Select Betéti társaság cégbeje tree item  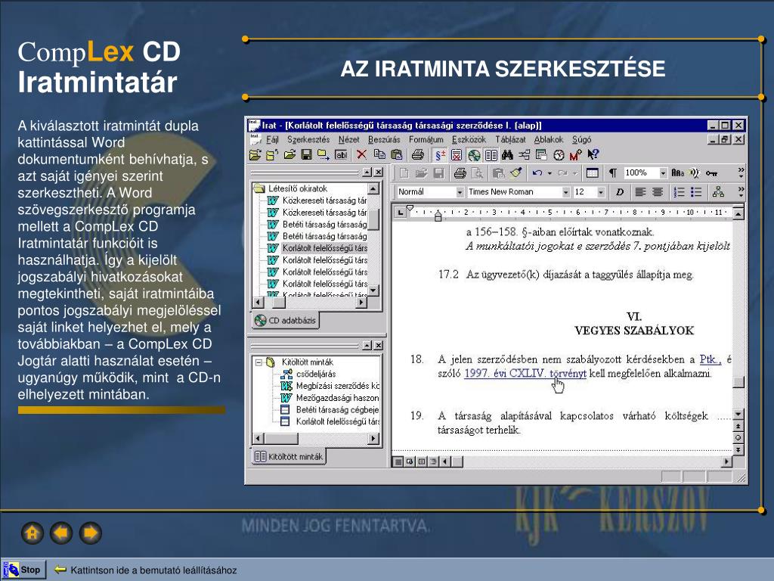pos(337,409)
